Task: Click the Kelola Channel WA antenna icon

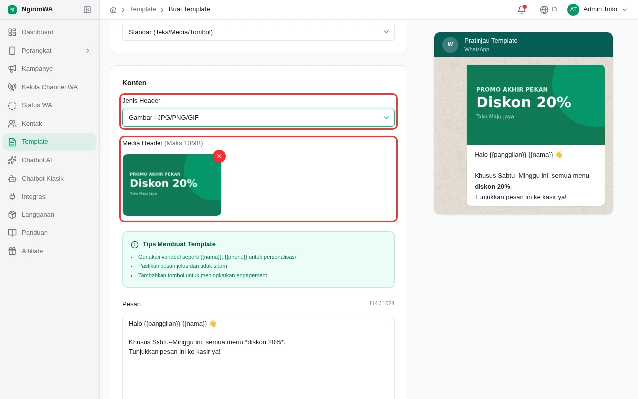Action: pyautogui.click(x=12, y=87)
